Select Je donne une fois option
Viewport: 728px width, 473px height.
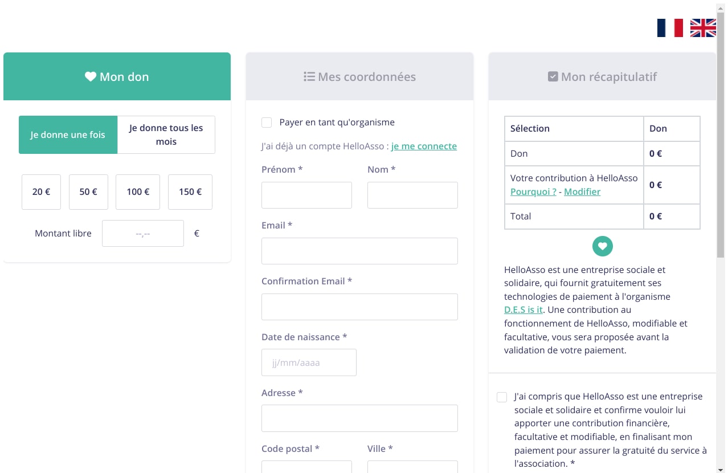click(68, 135)
